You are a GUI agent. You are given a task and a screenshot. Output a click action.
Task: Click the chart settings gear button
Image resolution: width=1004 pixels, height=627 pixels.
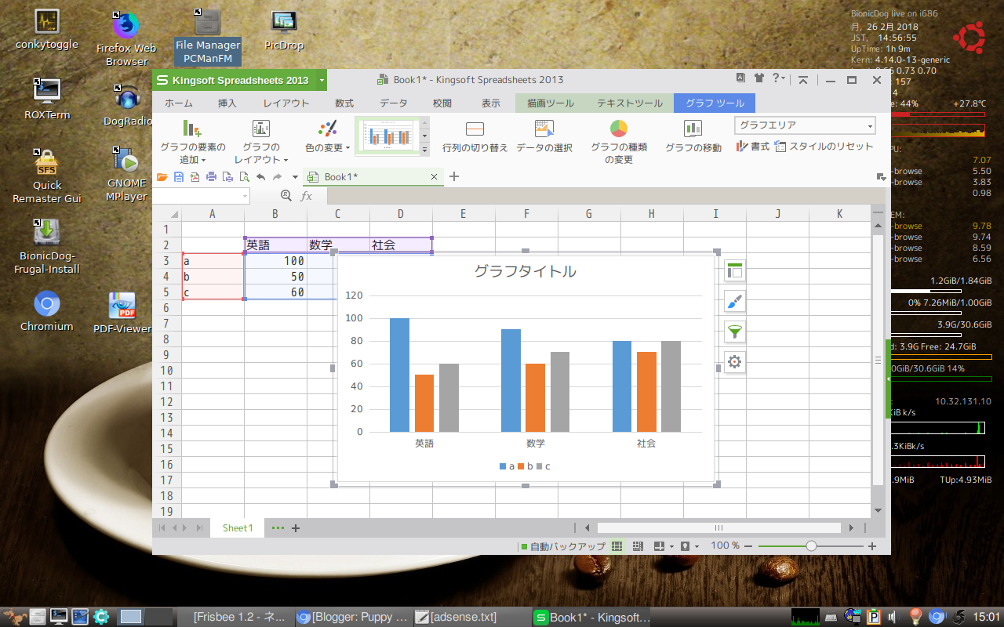point(735,362)
